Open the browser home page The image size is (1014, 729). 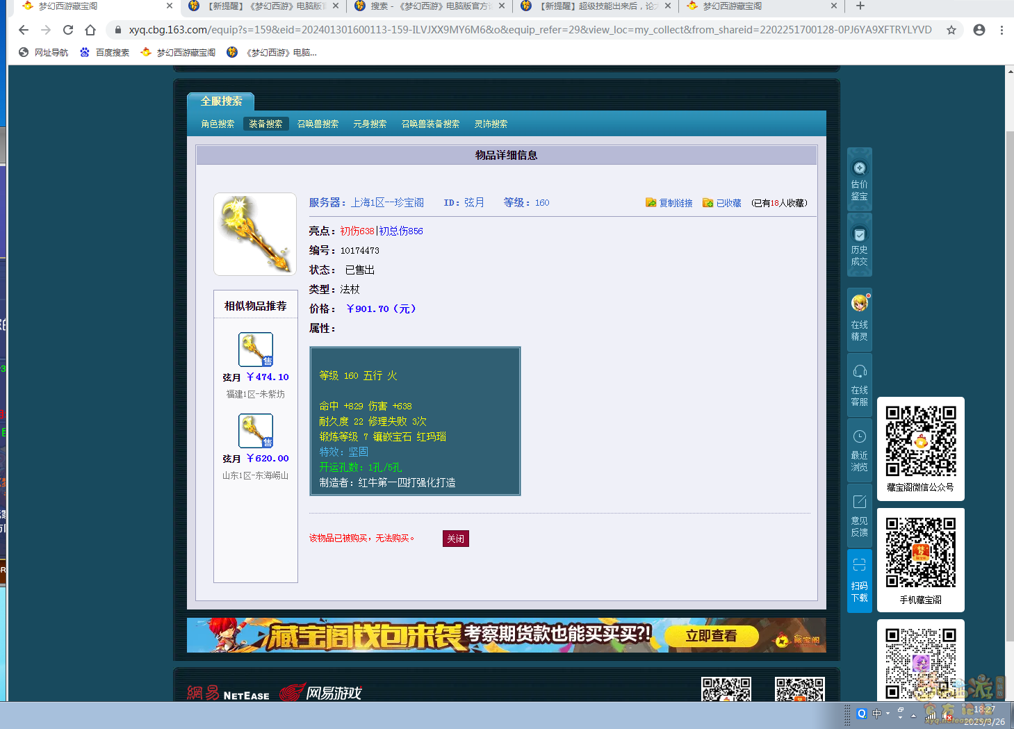[90, 30]
